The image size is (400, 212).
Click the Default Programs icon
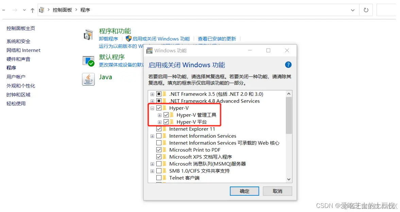[88, 61]
